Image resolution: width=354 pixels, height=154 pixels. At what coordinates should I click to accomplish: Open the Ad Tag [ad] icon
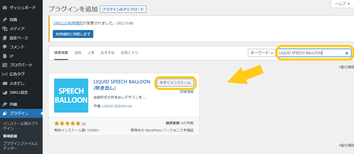[x=5, y=74]
